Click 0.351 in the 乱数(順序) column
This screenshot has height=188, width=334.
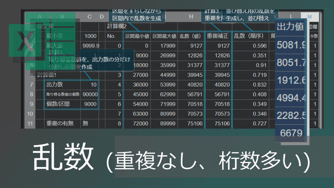coord(250,55)
